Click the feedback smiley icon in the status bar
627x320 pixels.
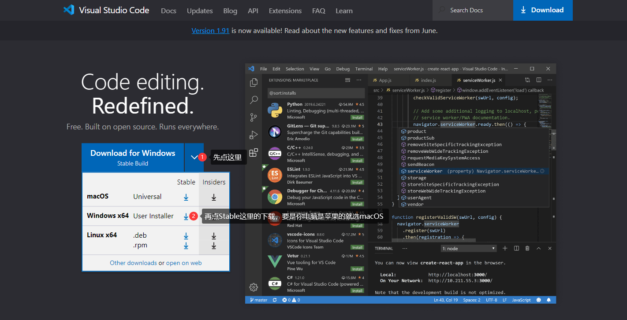pos(538,300)
